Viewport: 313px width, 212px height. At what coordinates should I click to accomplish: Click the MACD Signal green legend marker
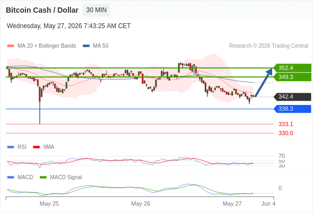(43, 178)
